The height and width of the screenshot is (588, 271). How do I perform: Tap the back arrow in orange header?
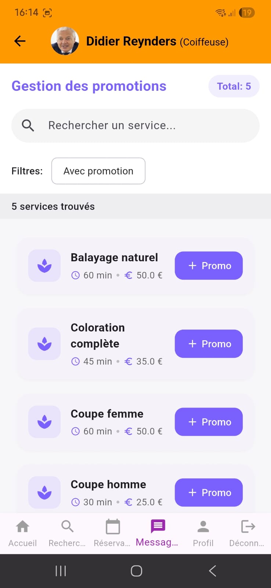click(20, 41)
